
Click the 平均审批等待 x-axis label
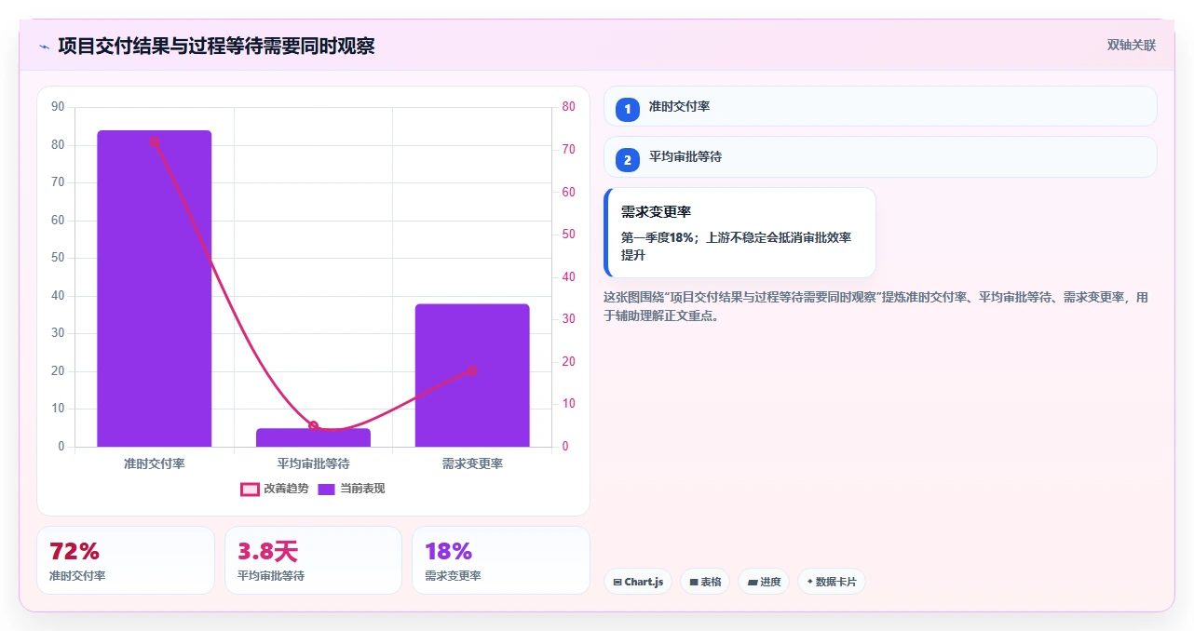313,463
